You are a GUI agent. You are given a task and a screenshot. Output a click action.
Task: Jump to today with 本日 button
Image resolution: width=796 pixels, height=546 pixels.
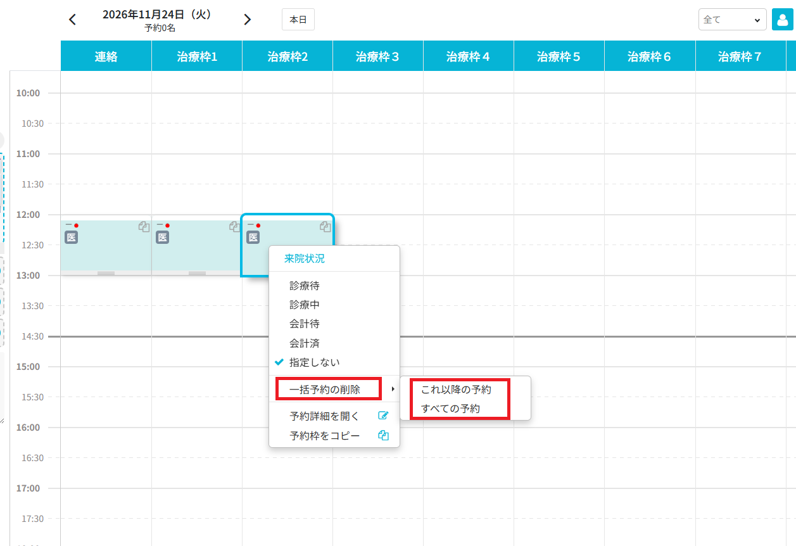coord(298,20)
